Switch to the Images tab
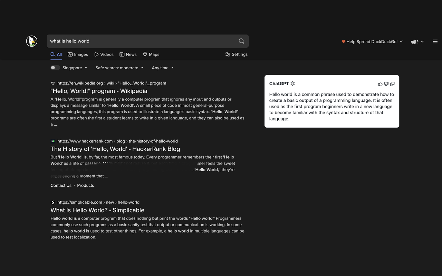The height and width of the screenshot is (276, 442). 78,55
